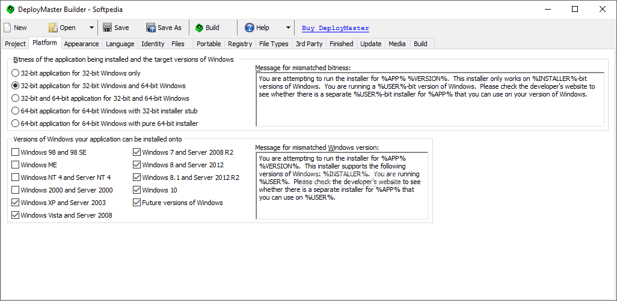Go to the Language tab

point(120,44)
